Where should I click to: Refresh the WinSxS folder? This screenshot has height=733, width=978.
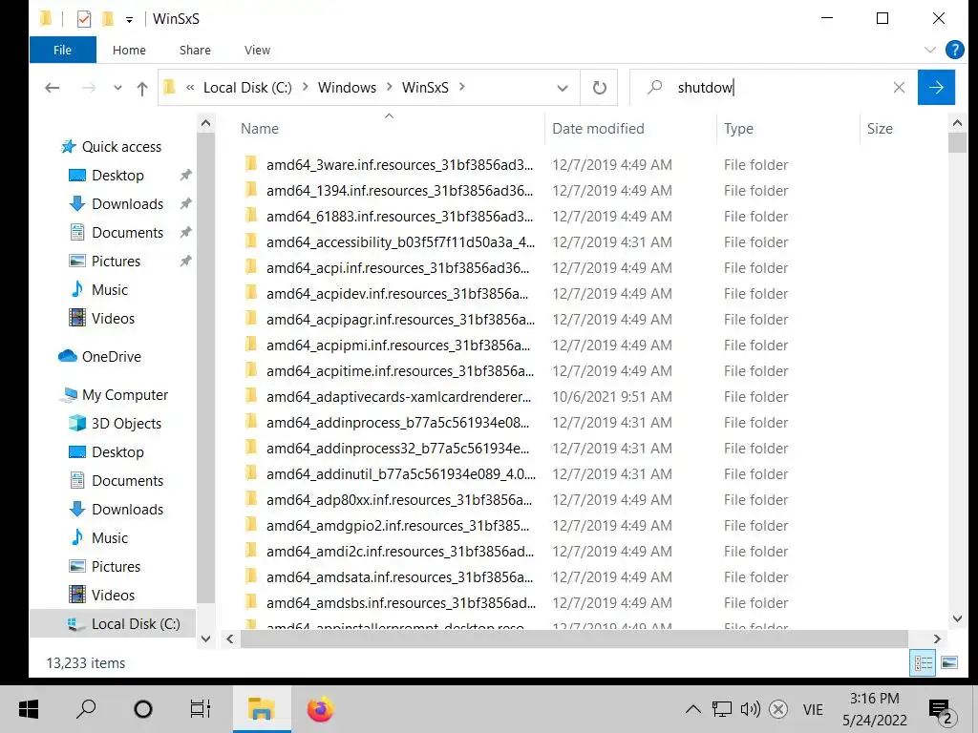point(600,88)
